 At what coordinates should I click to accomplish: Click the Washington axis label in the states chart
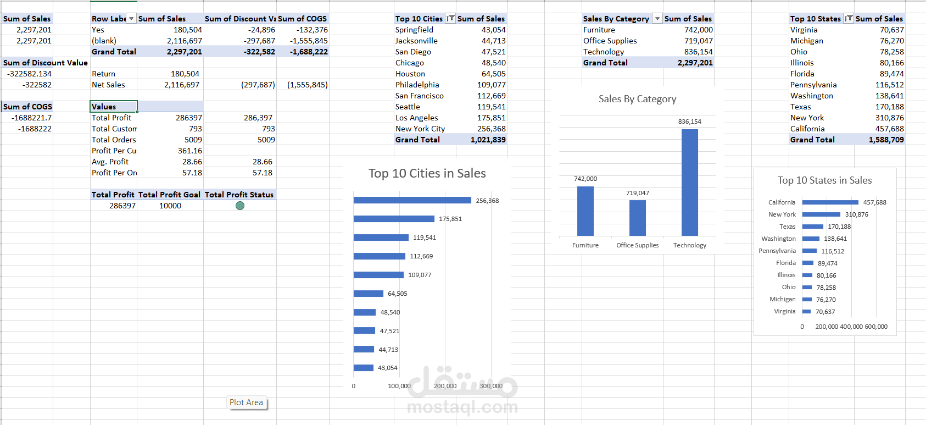(778, 239)
